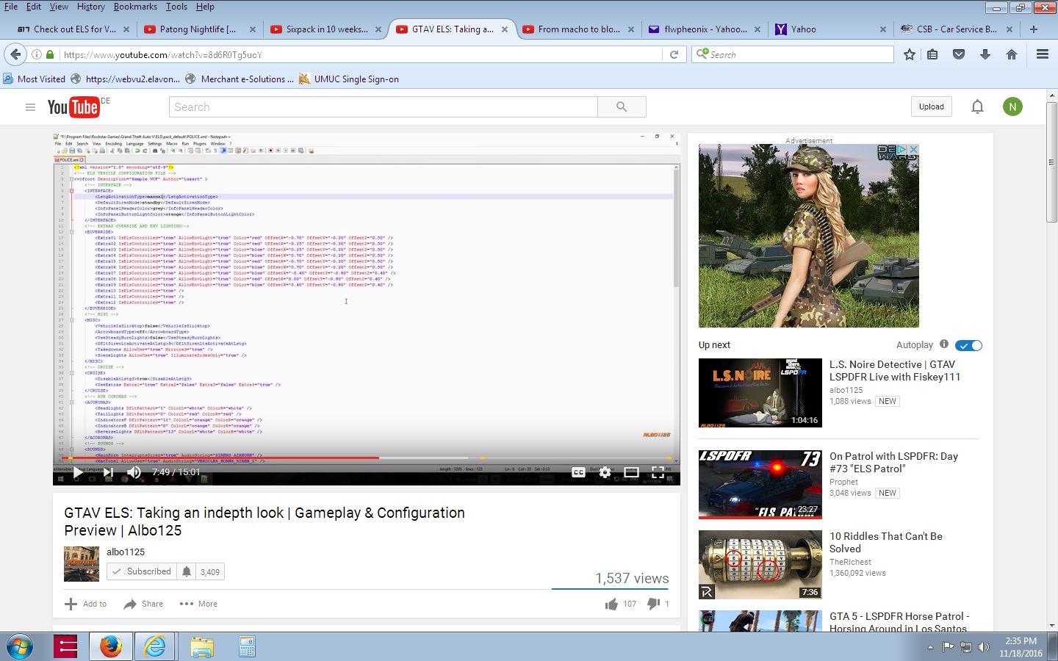Dislike the video with thumbs down
The height and width of the screenshot is (661, 1058).
[653, 604]
